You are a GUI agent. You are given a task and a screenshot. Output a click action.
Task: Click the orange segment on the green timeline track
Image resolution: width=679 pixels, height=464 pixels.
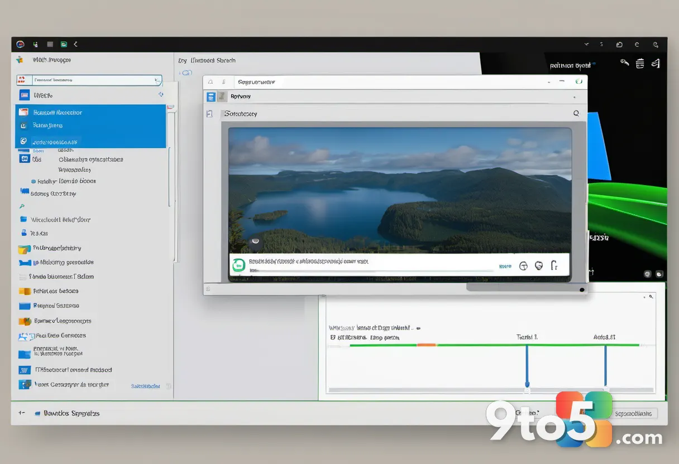(x=427, y=345)
